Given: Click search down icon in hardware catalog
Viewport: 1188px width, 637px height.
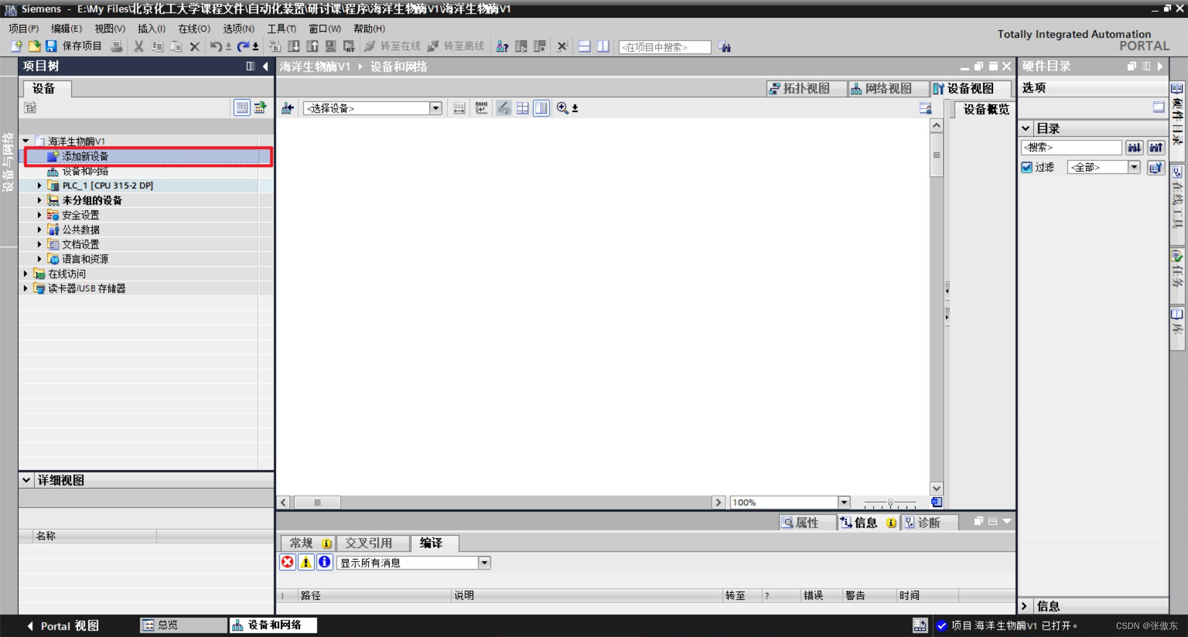Looking at the screenshot, I should 1134,147.
